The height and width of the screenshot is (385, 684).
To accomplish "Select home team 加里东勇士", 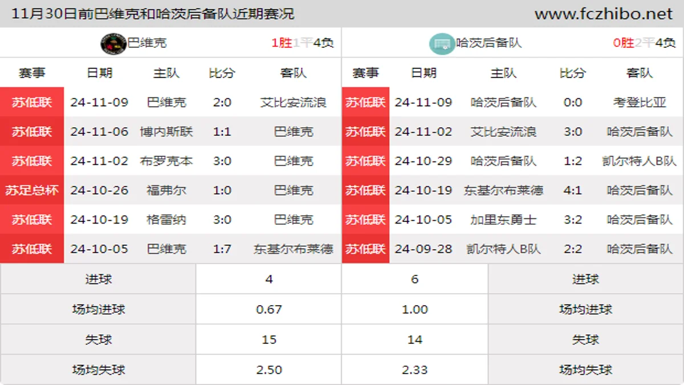I will tap(503, 220).
